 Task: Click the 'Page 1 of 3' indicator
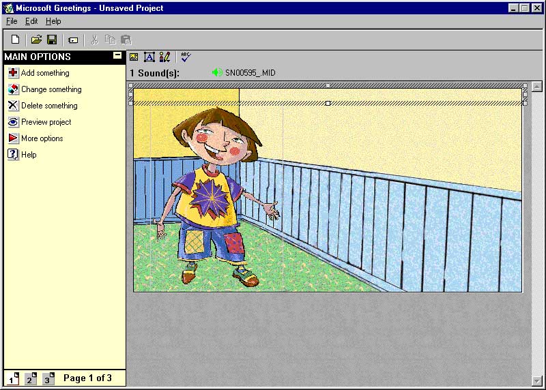click(x=88, y=378)
